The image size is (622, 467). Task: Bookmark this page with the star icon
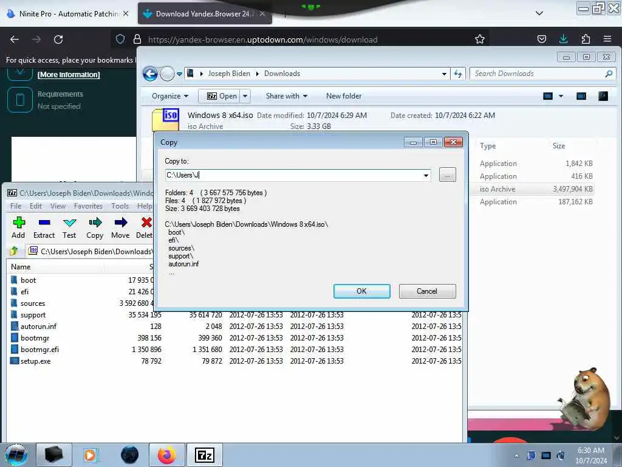tap(480, 39)
